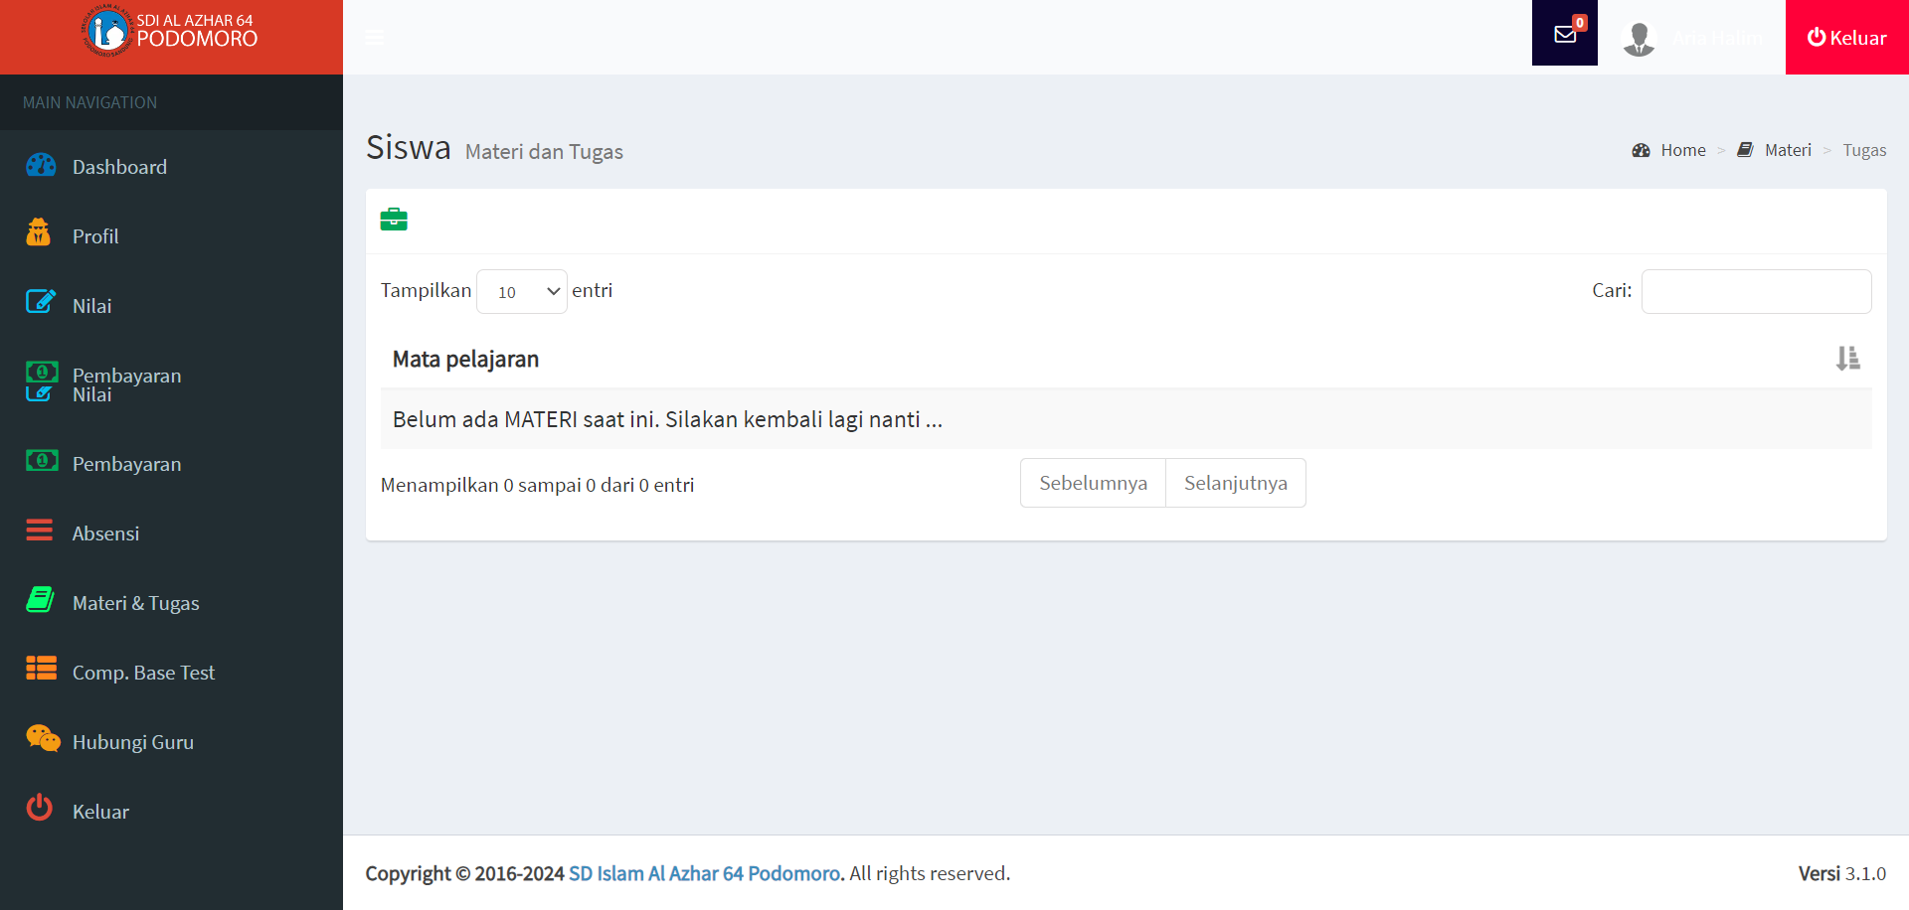Click the user avatar in top bar
Viewport: 1909px width, 910px height.
[1638, 39]
